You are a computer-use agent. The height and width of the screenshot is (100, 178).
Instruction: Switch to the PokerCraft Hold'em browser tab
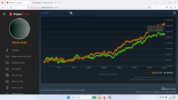coord(18,3)
